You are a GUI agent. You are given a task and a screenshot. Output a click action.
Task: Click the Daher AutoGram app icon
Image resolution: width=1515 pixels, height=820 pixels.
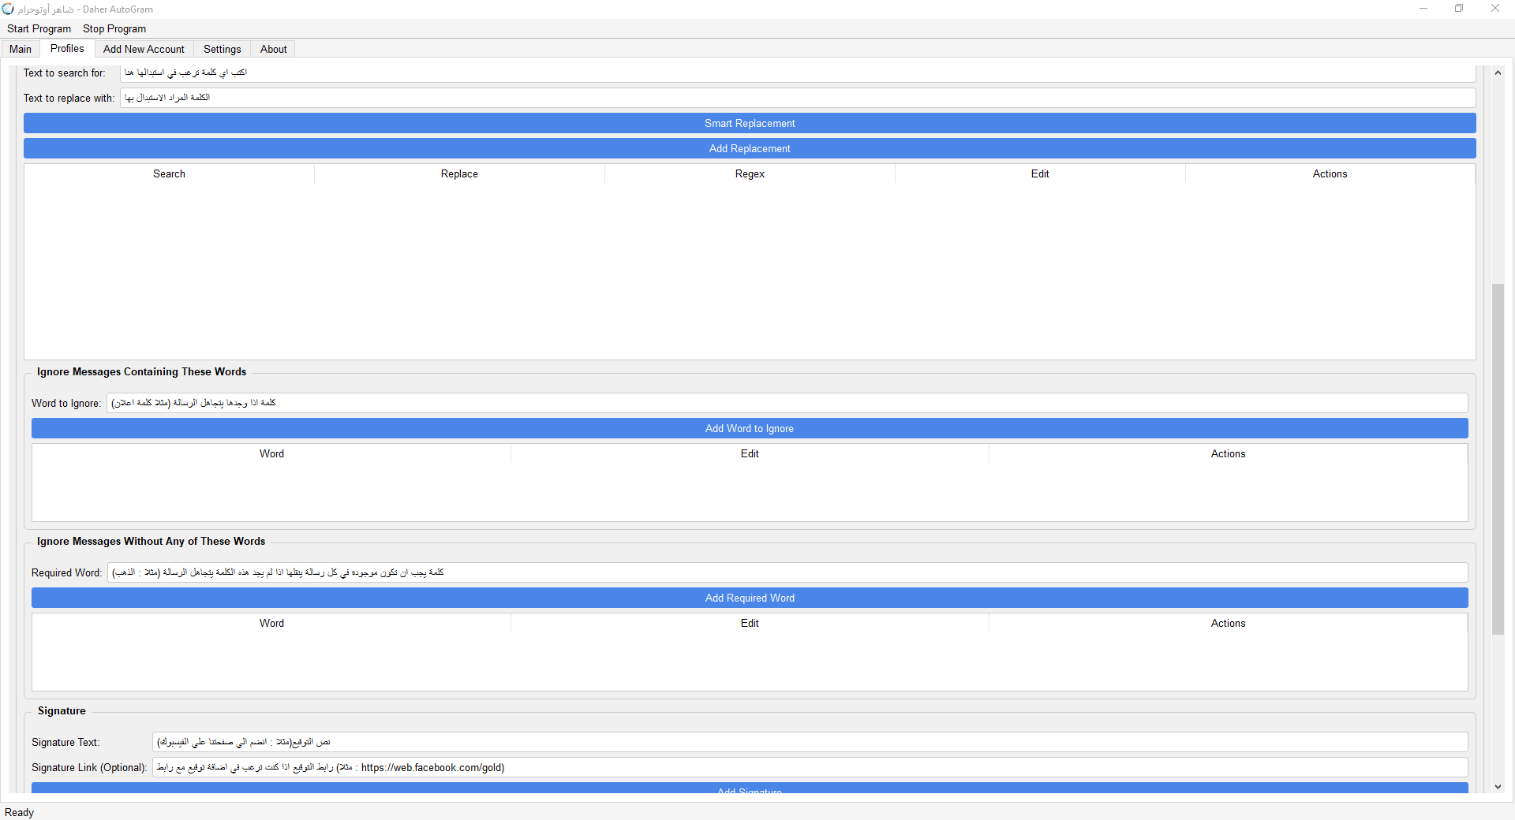8,9
